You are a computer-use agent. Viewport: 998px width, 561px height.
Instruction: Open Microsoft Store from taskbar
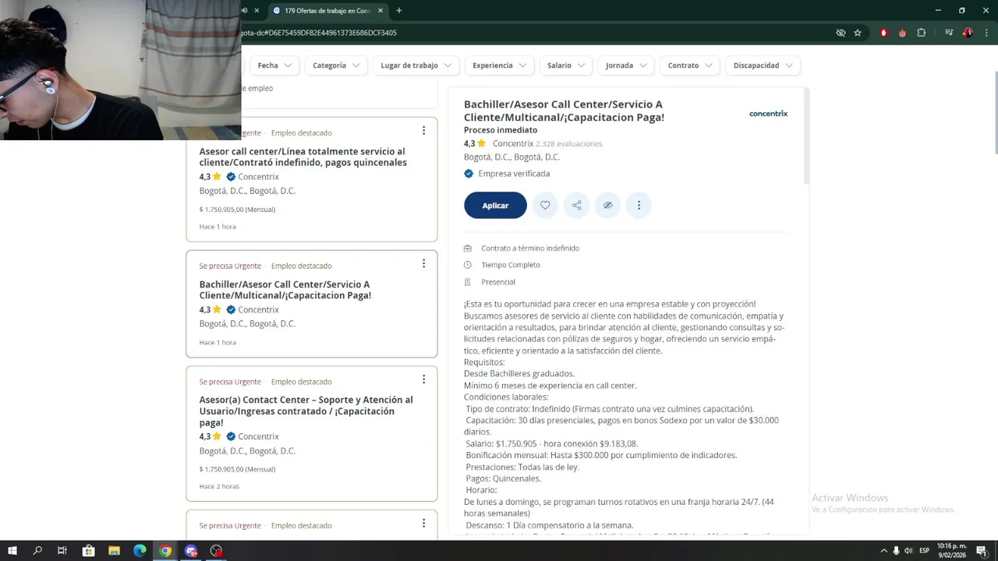pos(89,551)
